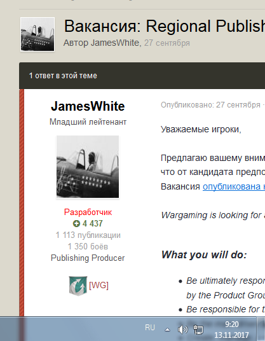Click the 'Разработчик' group label

point(88,212)
